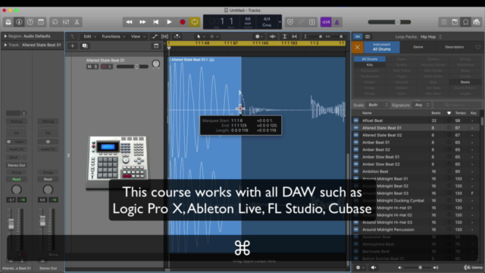The height and width of the screenshot is (273, 485).
Task: Toggle the Metronome click button
Action: 336,22
